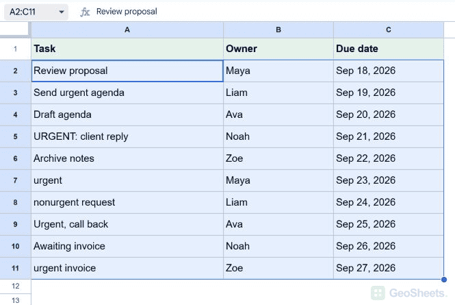Image resolution: width=455 pixels, height=305 pixels.
Task: Click owner 'Ava' in row 4
Action: pos(278,115)
